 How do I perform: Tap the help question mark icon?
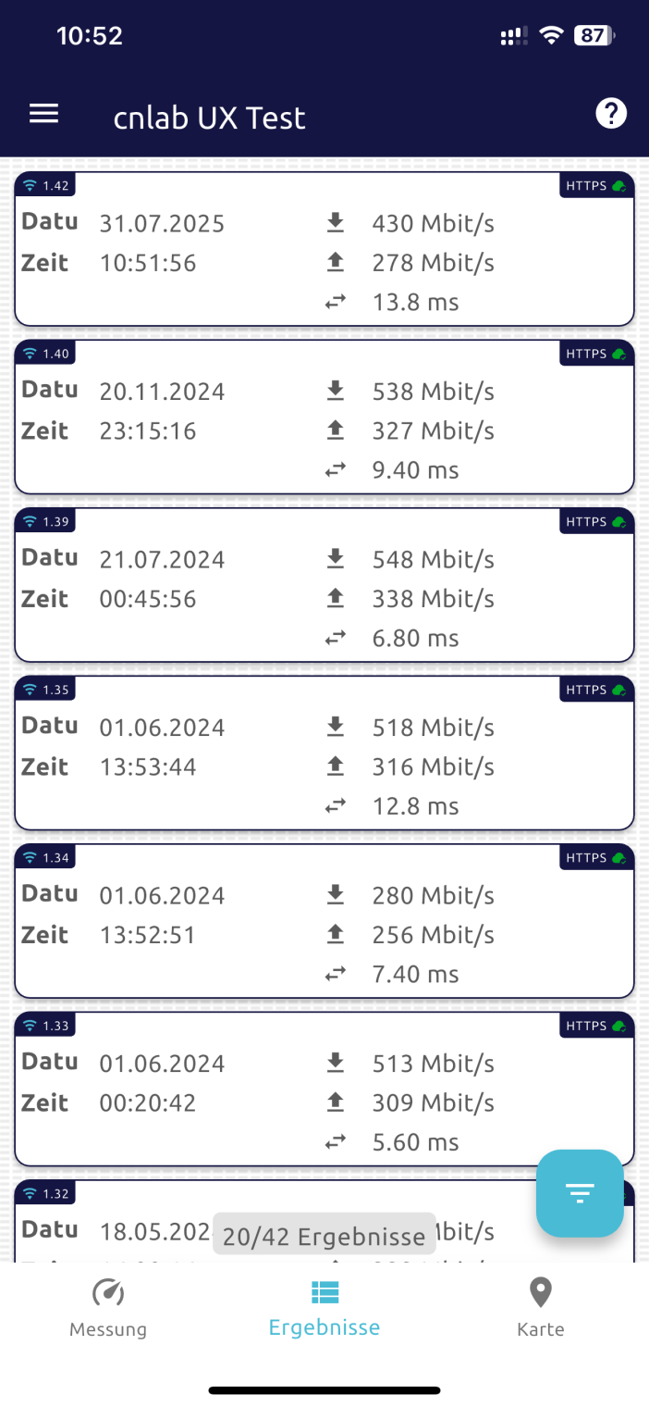click(610, 114)
